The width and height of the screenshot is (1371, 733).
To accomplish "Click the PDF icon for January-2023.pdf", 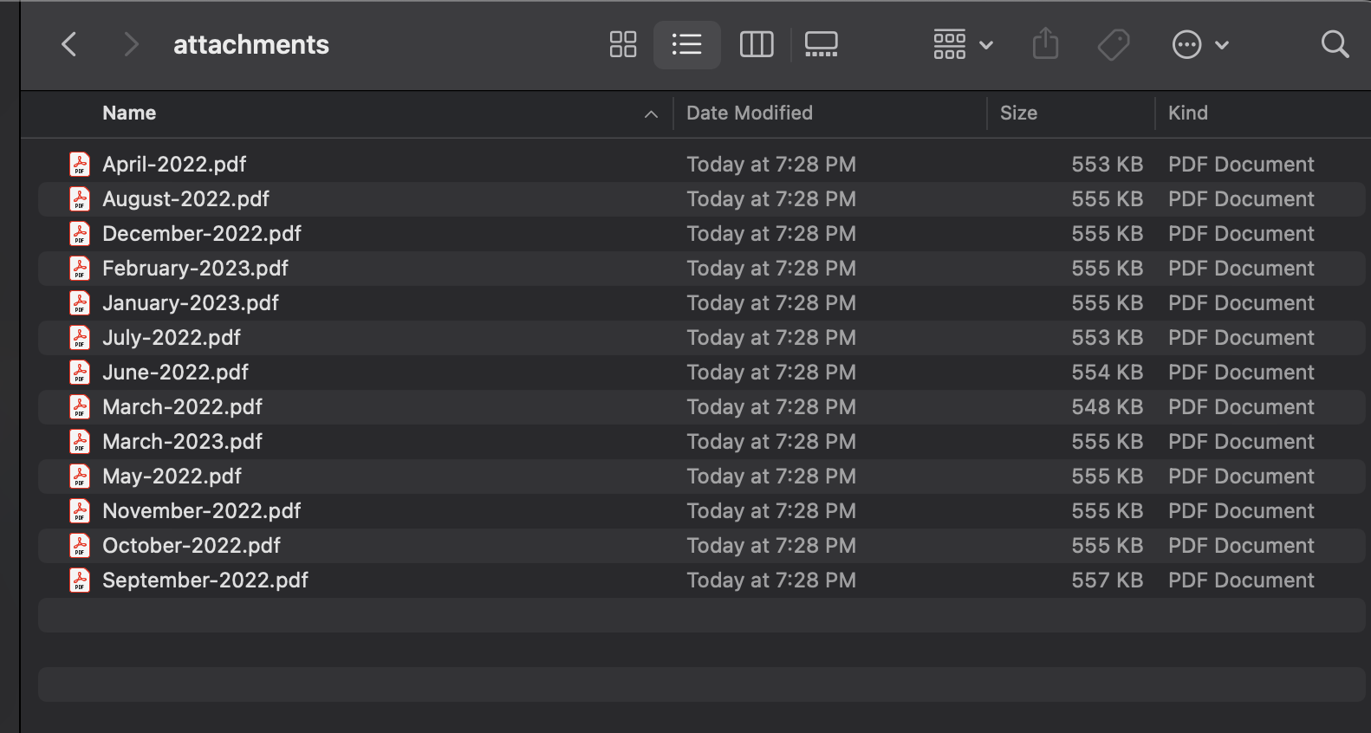I will coord(80,302).
